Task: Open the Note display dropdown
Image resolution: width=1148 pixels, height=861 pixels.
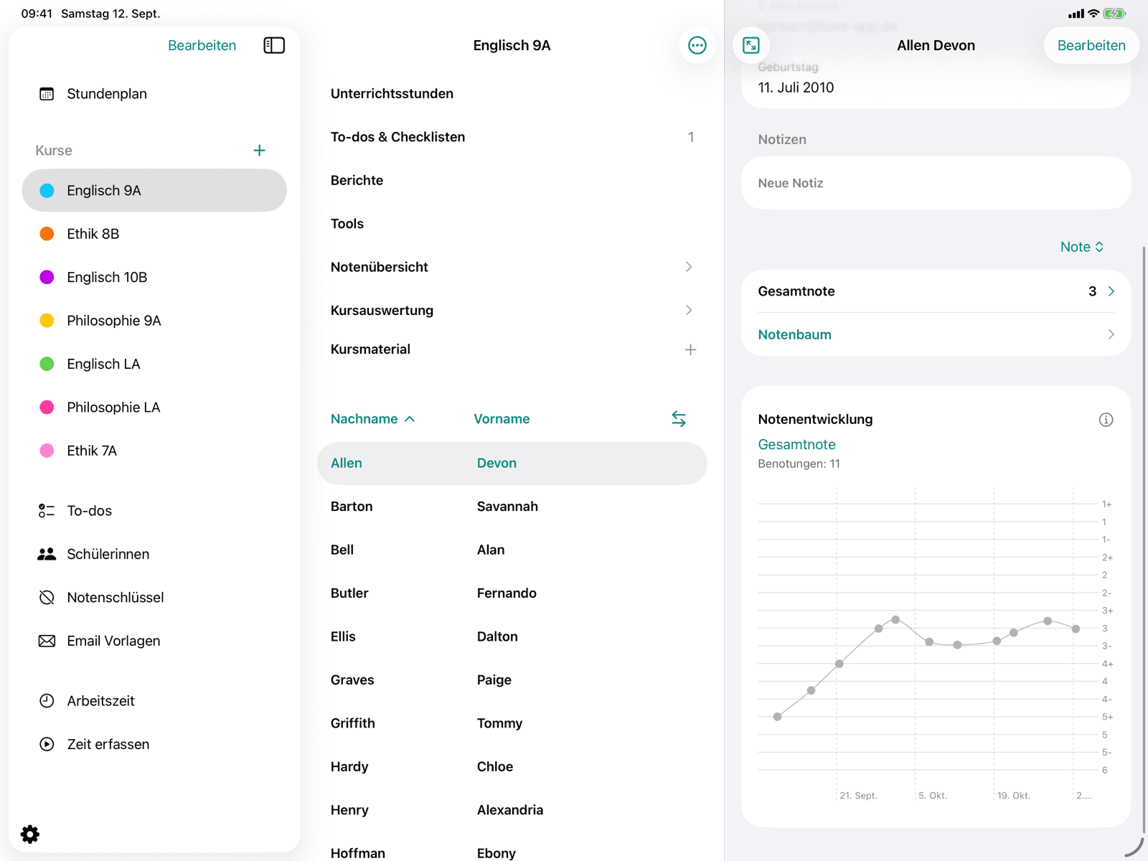Action: point(1082,247)
